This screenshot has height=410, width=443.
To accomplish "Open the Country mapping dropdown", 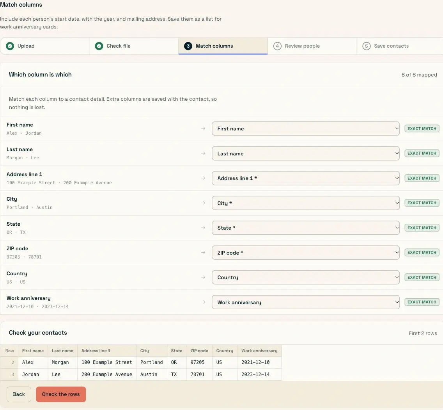I will (306, 277).
